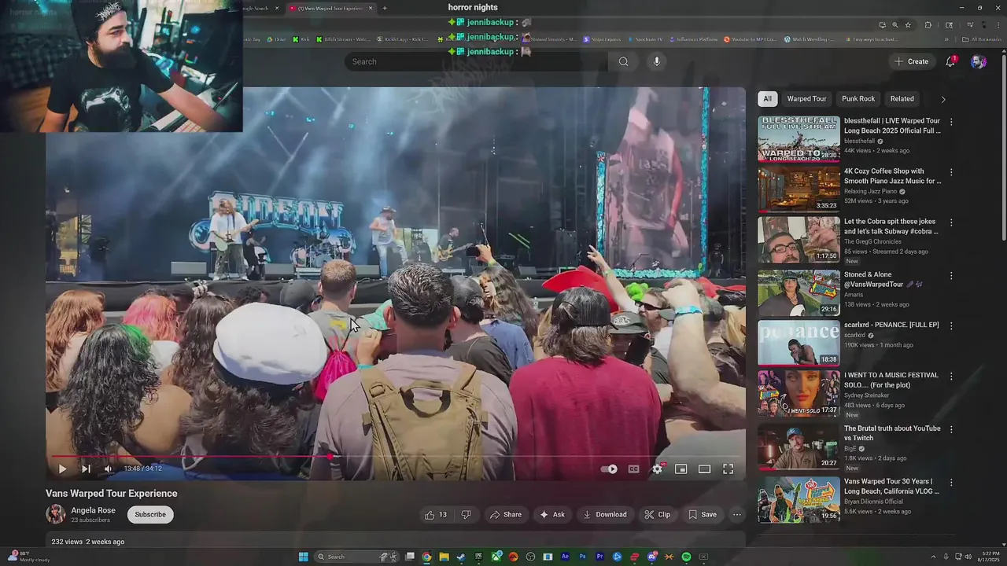
Task: Open options for Stoned & Alone video
Action: point(951,276)
